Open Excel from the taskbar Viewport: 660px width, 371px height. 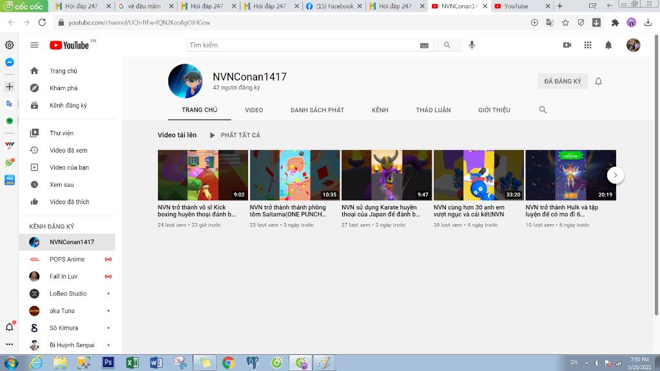pyautogui.click(x=132, y=362)
